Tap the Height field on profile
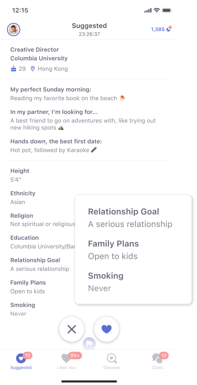The height and width of the screenshot is (385, 197). [20, 175]
